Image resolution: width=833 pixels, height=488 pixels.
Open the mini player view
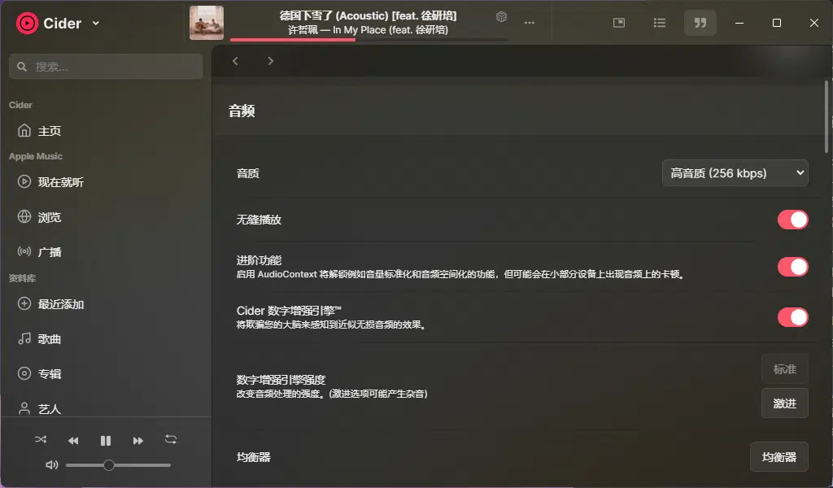(x=619, y=23)
